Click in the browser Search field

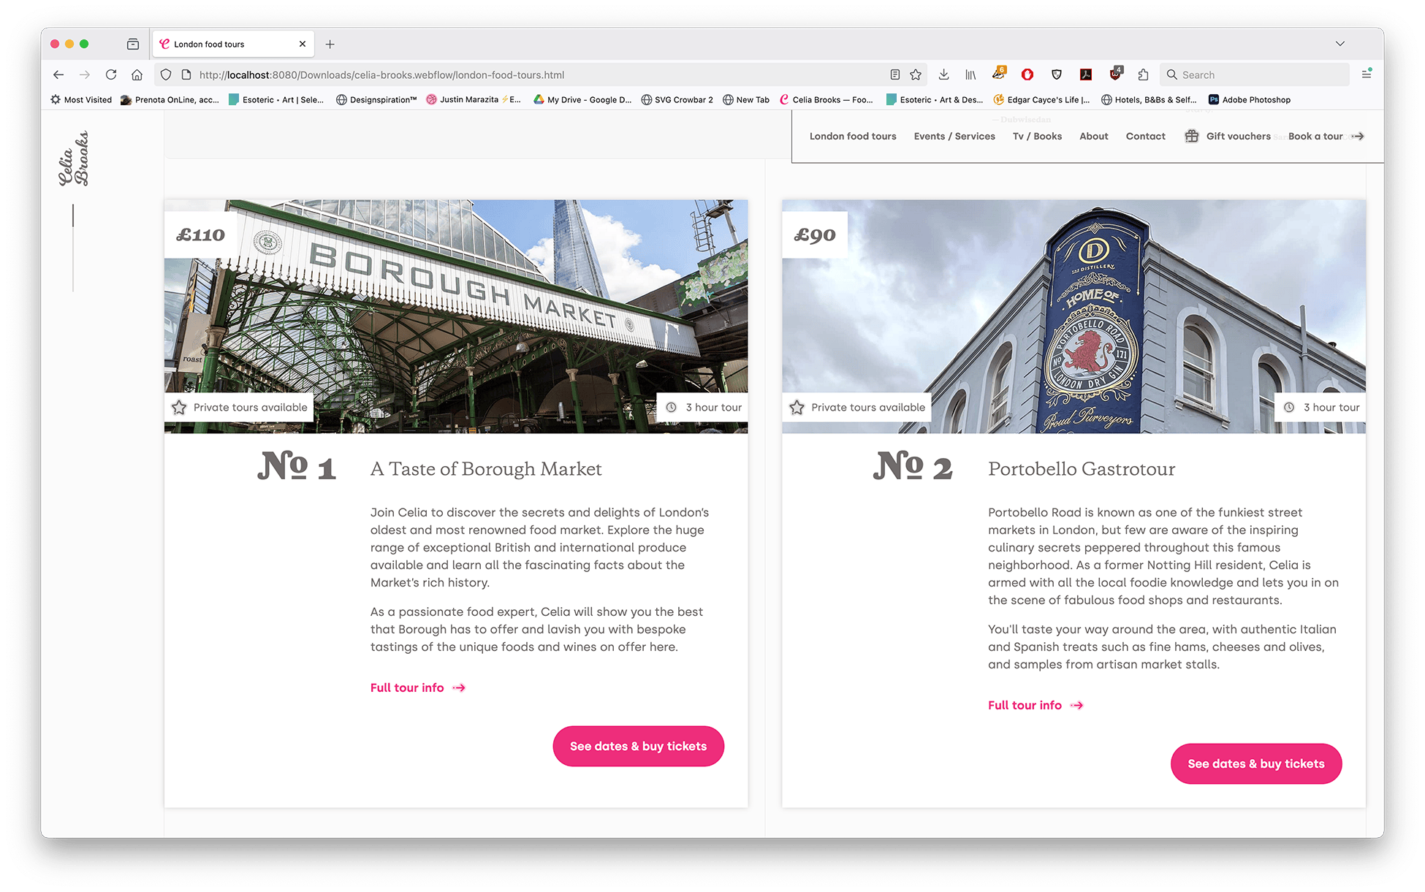click(x=1261, y=75)
